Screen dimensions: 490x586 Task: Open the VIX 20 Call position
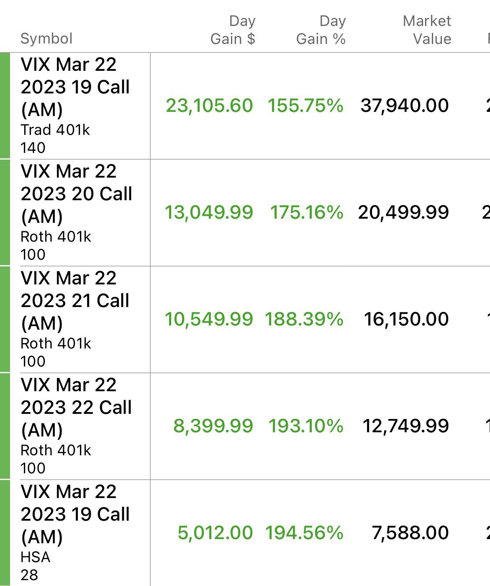(76, 194)
